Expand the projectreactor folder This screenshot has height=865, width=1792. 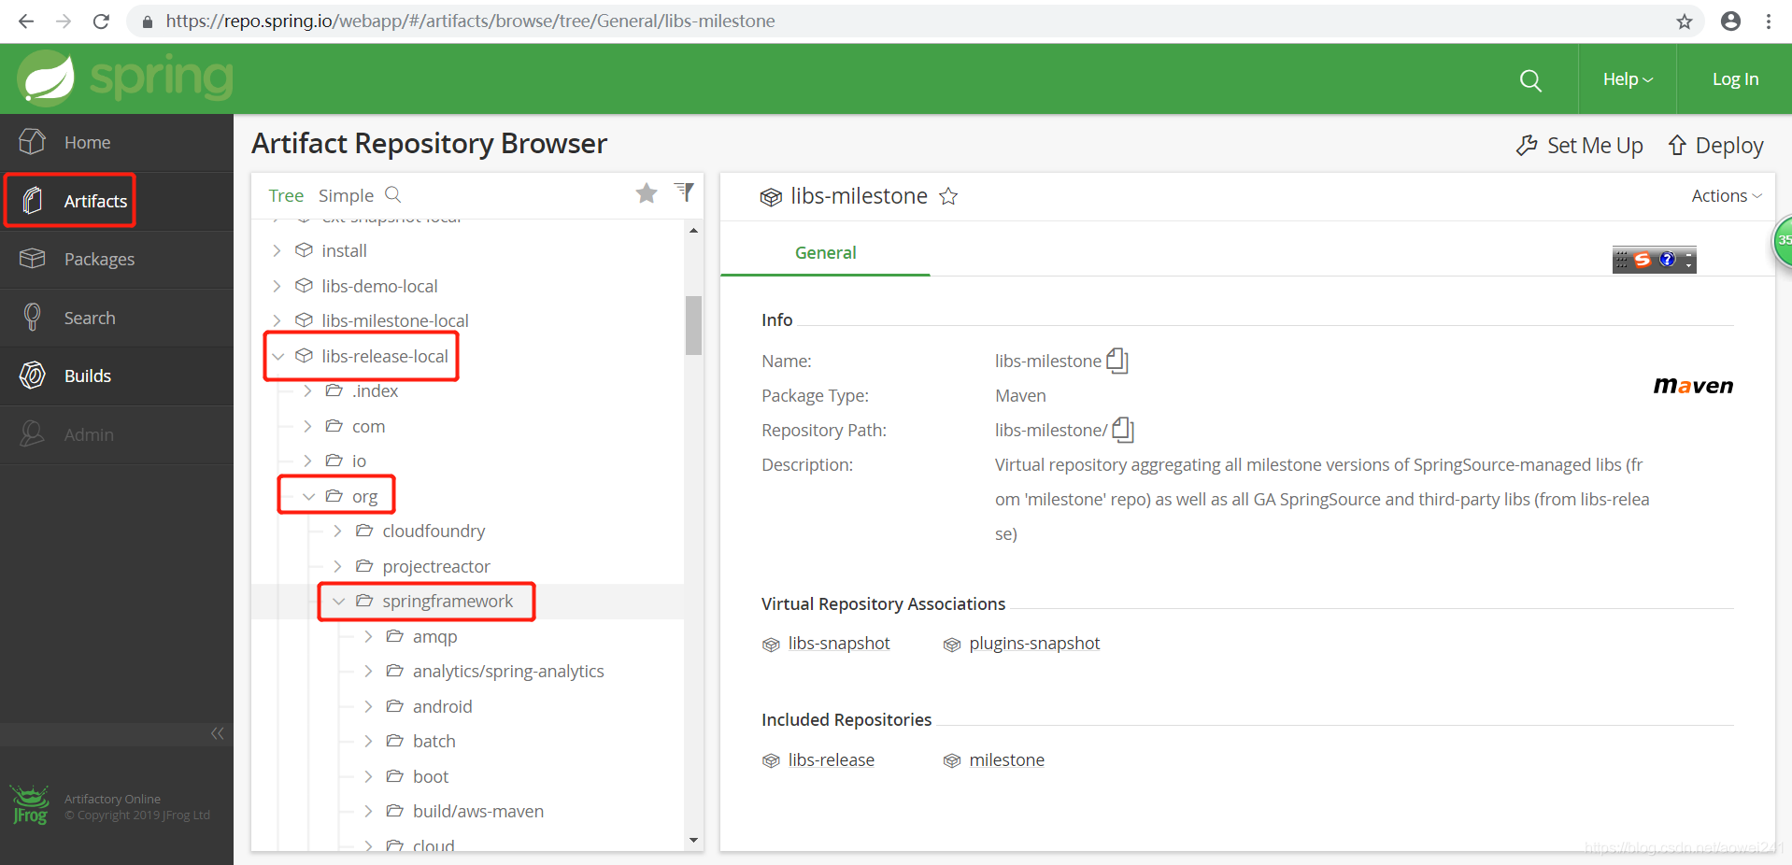337,566
